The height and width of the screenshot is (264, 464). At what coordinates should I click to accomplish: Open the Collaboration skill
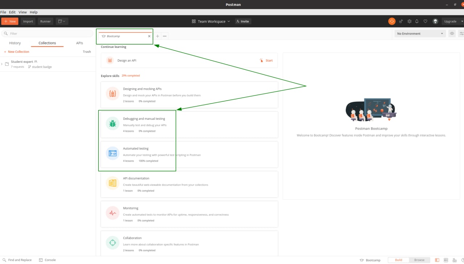[189, 243]
